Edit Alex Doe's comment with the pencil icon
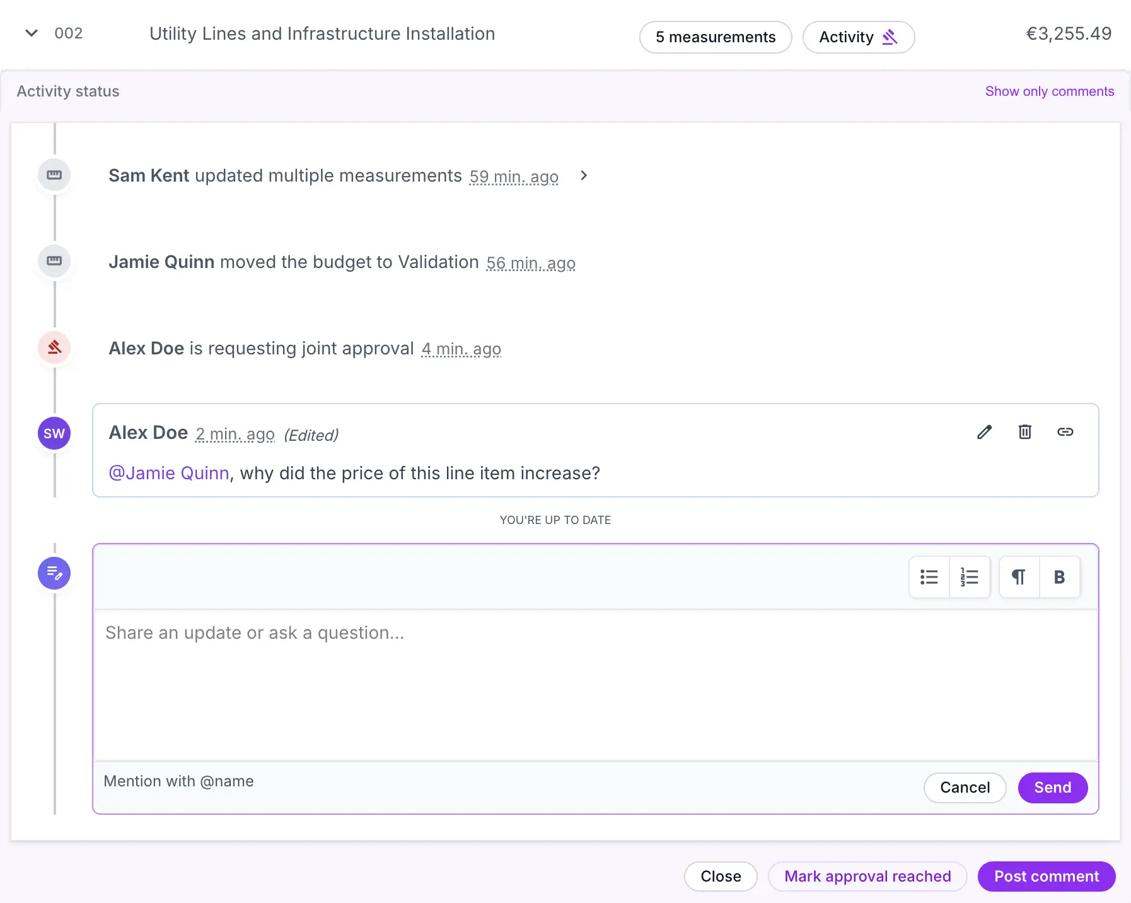 [x=984, y=432]
